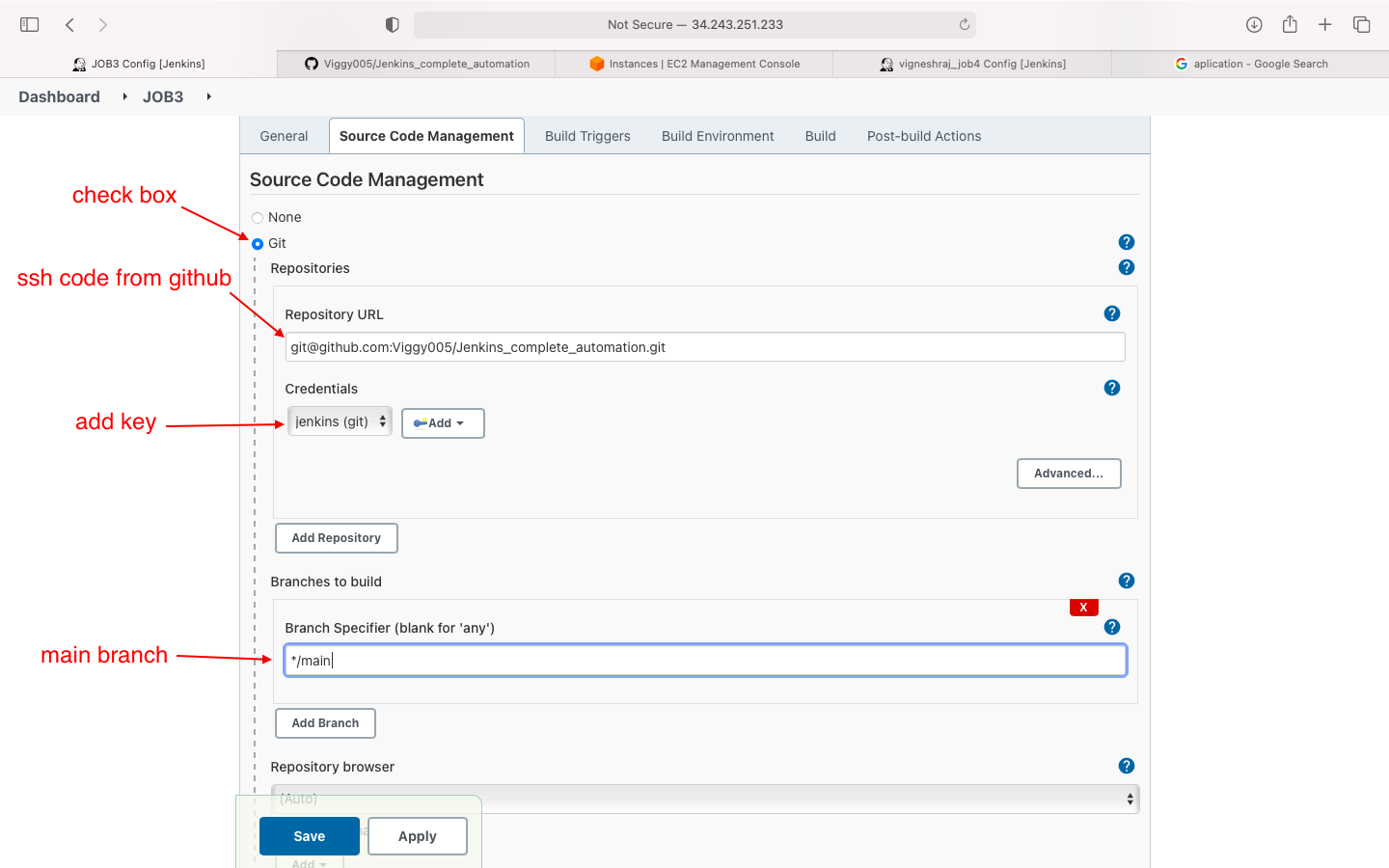Open help icon for Repository browser
This screenshot has height=868, width=1389.
coord(1127,766)
